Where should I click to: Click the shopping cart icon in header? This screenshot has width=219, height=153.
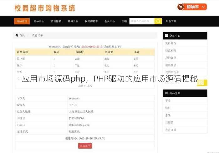tap(181, 7)
